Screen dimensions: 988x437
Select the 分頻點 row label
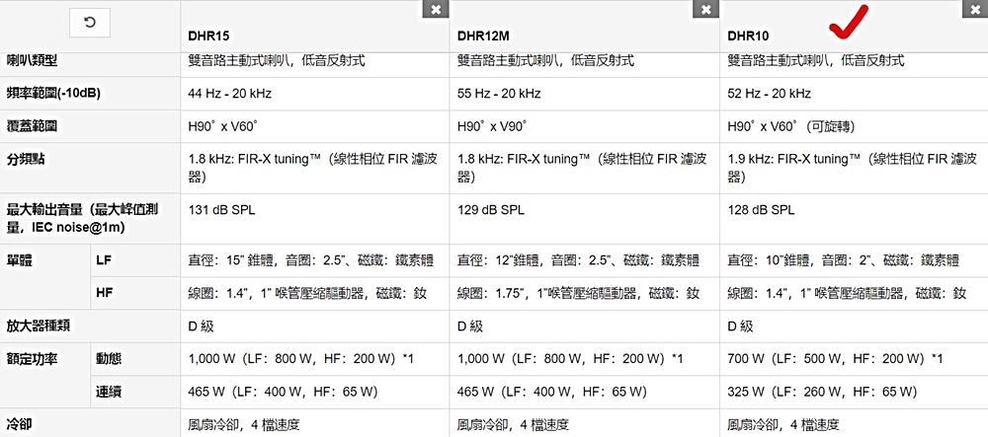coord(27,158)
